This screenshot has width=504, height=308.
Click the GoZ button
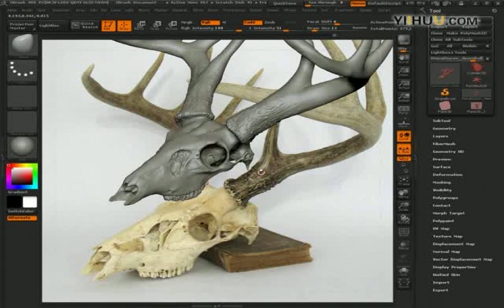(434, 46)
